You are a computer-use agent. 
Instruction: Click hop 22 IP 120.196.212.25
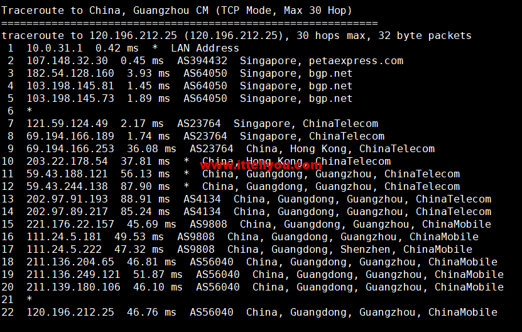pyautogui.click(x=70, y=313)
